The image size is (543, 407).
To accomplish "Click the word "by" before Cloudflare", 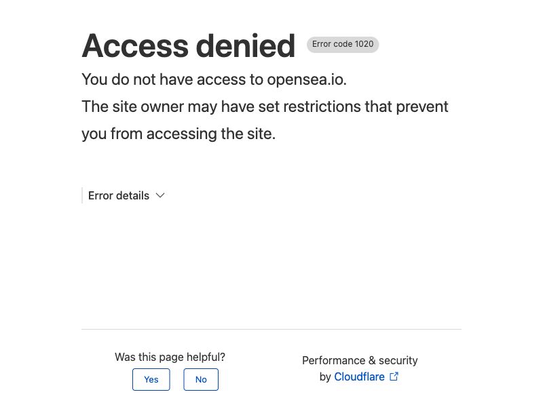I will coord(325,376).
